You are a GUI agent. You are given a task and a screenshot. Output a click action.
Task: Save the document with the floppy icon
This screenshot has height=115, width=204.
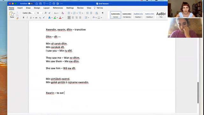point(40,4)
